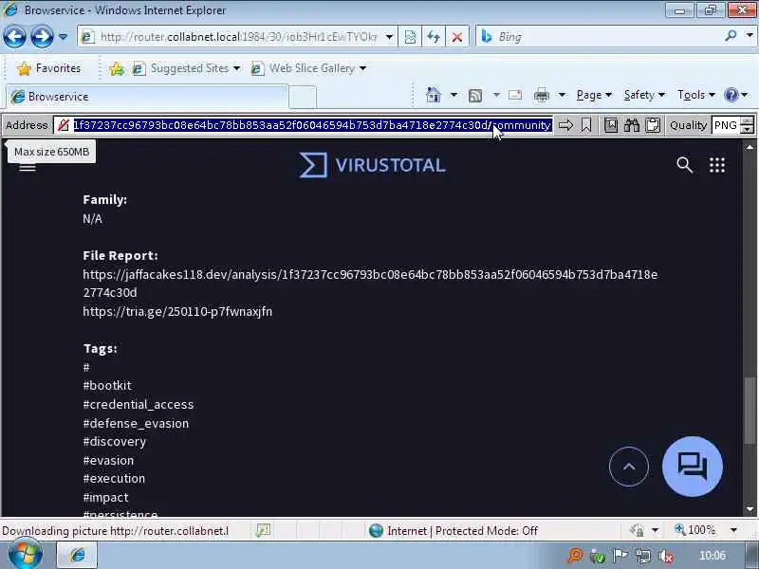Click the Browservice binoculars find icon

tap(632, 125)
